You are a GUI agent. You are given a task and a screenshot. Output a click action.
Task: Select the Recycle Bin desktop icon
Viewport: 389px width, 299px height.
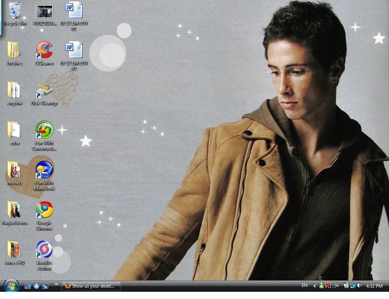tap(15, 11)
